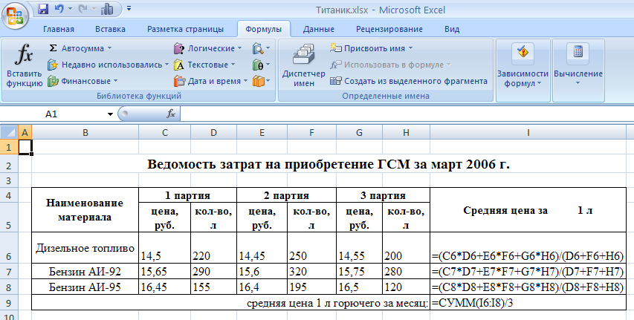Click the formula cell =СУММ(I6:I8)/3
Viewport: 634px width, 320px height.
(x=528, y=303)
